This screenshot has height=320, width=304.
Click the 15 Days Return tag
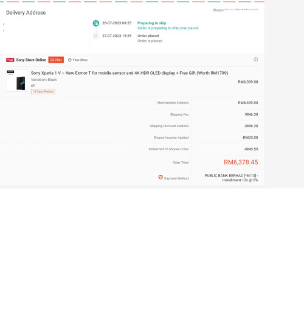click(43, 91)
